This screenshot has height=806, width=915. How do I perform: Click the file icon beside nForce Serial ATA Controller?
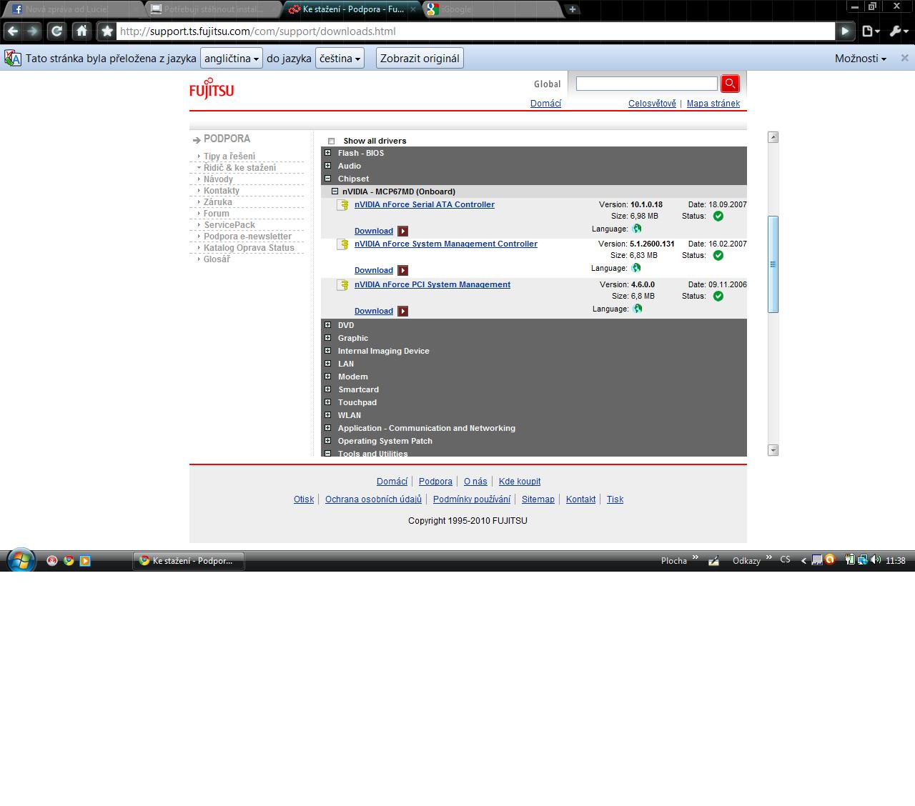click(x=343, y=205)
